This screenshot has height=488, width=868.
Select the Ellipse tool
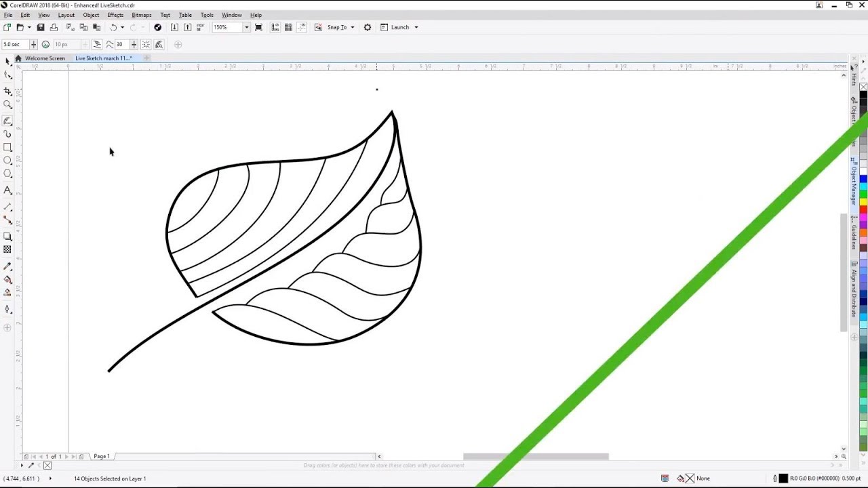click(7, 161)
